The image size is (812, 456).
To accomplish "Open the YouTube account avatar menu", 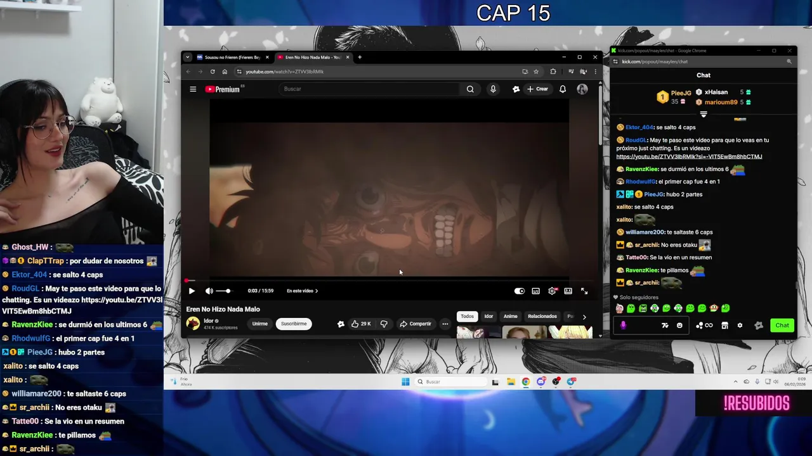I will (x=582, y=89).
